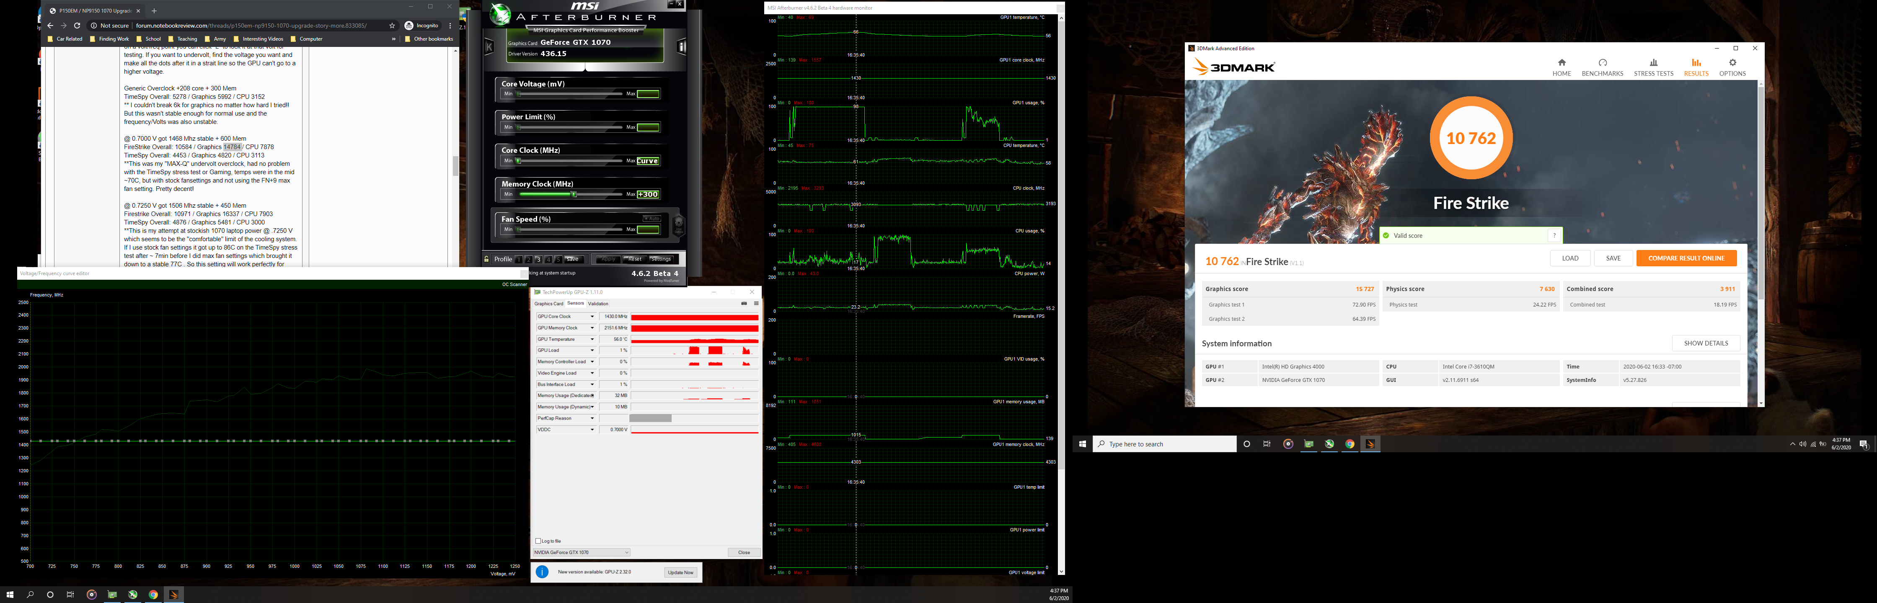Open the GPU-Z hamburger menu
Viewport: 1877px width, 603px height.
click(x=755, y=304)
